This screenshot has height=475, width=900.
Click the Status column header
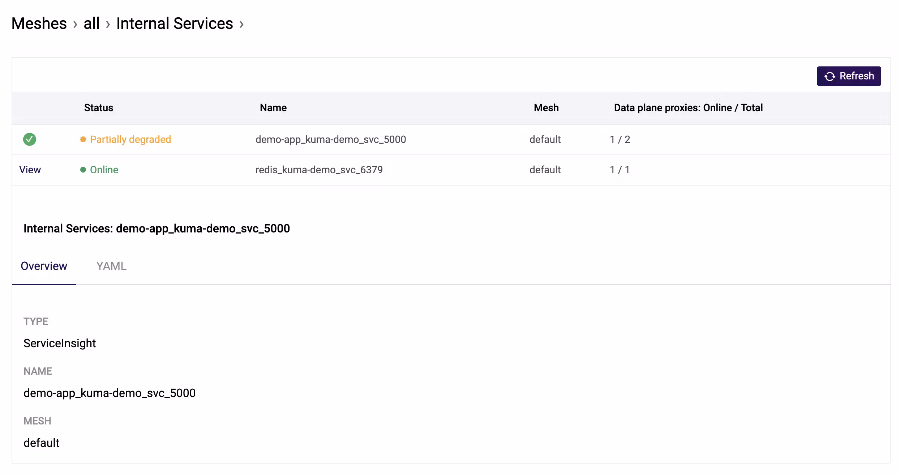click(98, 108)
